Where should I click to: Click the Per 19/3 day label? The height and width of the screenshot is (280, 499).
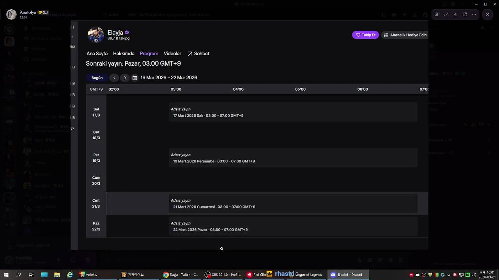(96, 158)
